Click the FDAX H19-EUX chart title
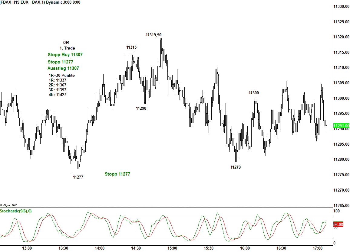 pyautogui.click(x=40, y=2)
